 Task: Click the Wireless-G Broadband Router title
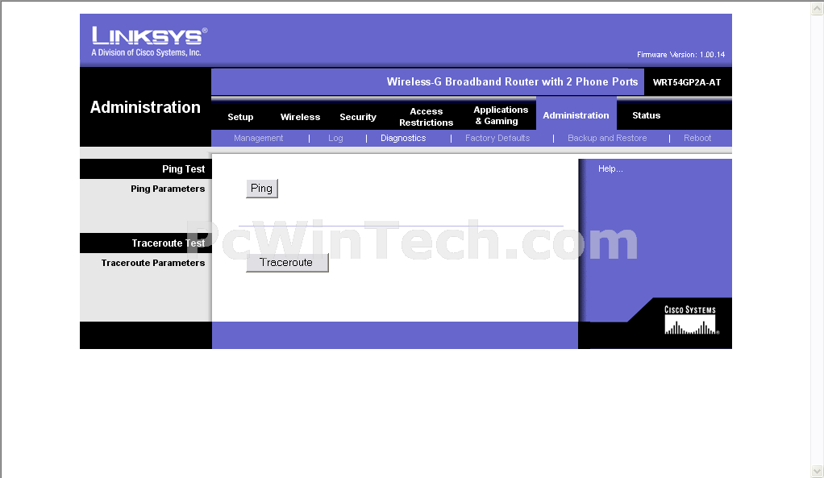pyautogui.click(x=512, y=81)
